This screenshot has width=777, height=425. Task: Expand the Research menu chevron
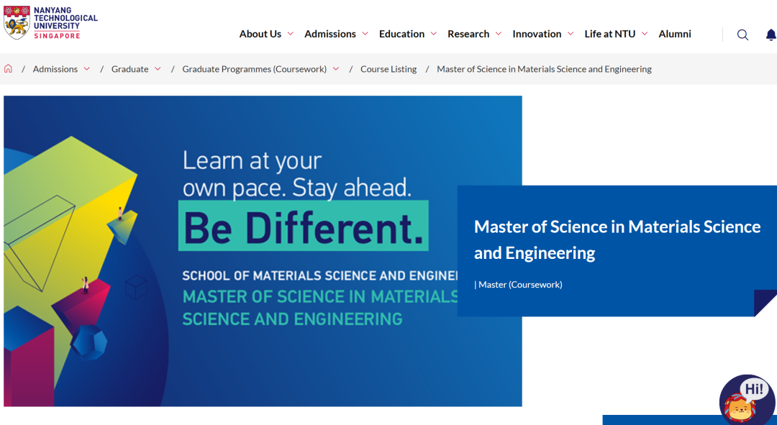(x=498, y=34)
